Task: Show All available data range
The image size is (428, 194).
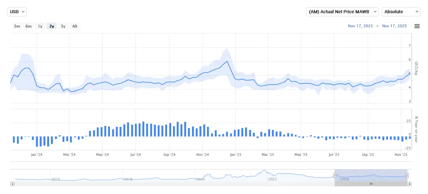Action: [74, 26]
